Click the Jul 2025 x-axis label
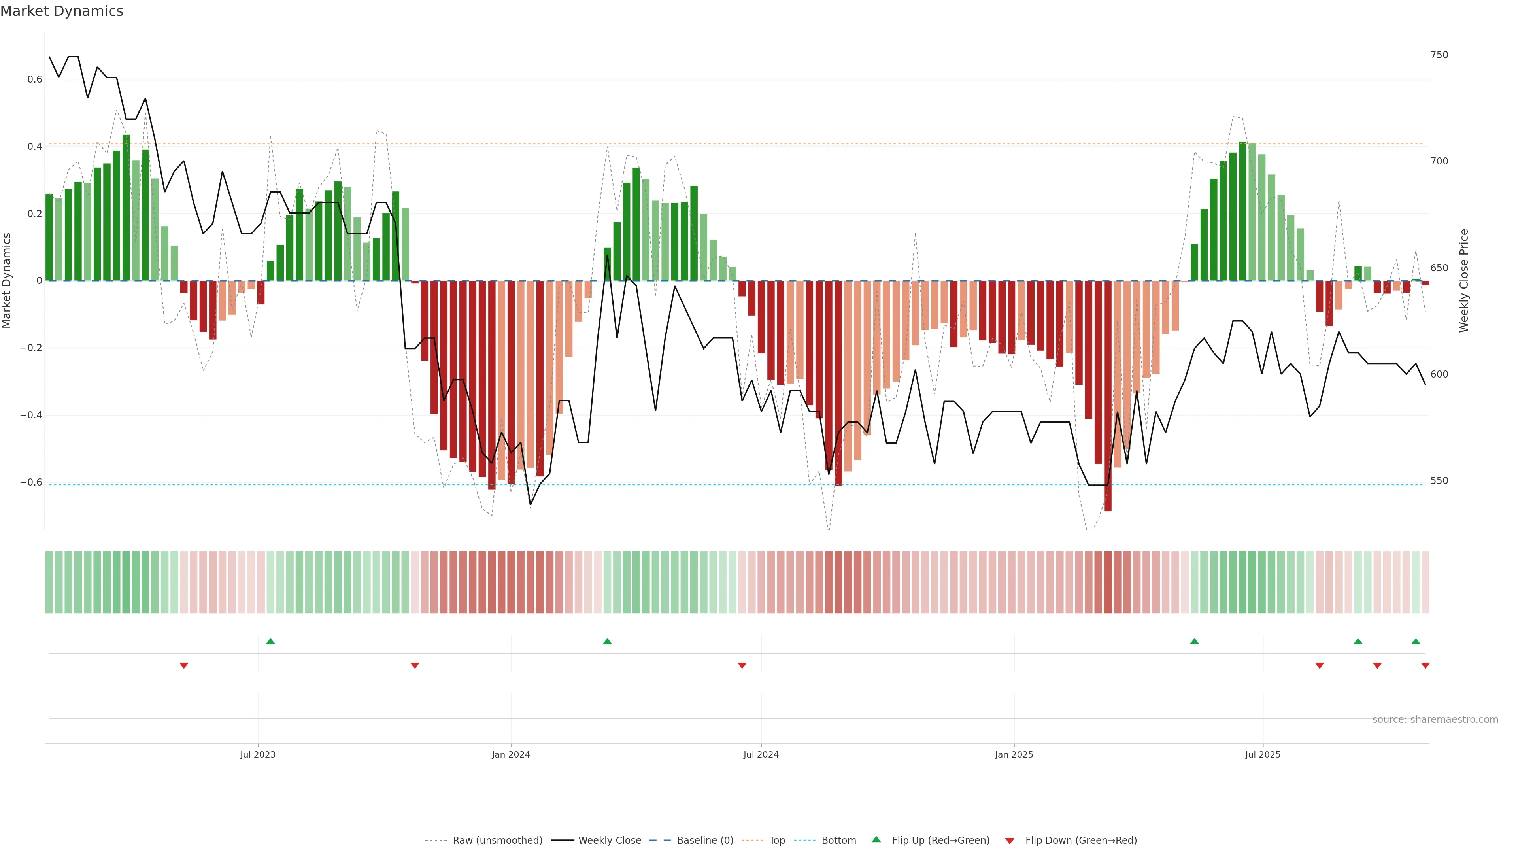The width and height of the screenshot is (1518, 854). pyautogui.click(x=1262, y=754)
